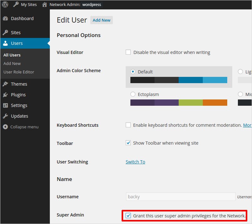Image resolution: width=252 pixels, height=224 pixels.
Task: Open the User Role Editor submenu item
Action: point(19,72)
